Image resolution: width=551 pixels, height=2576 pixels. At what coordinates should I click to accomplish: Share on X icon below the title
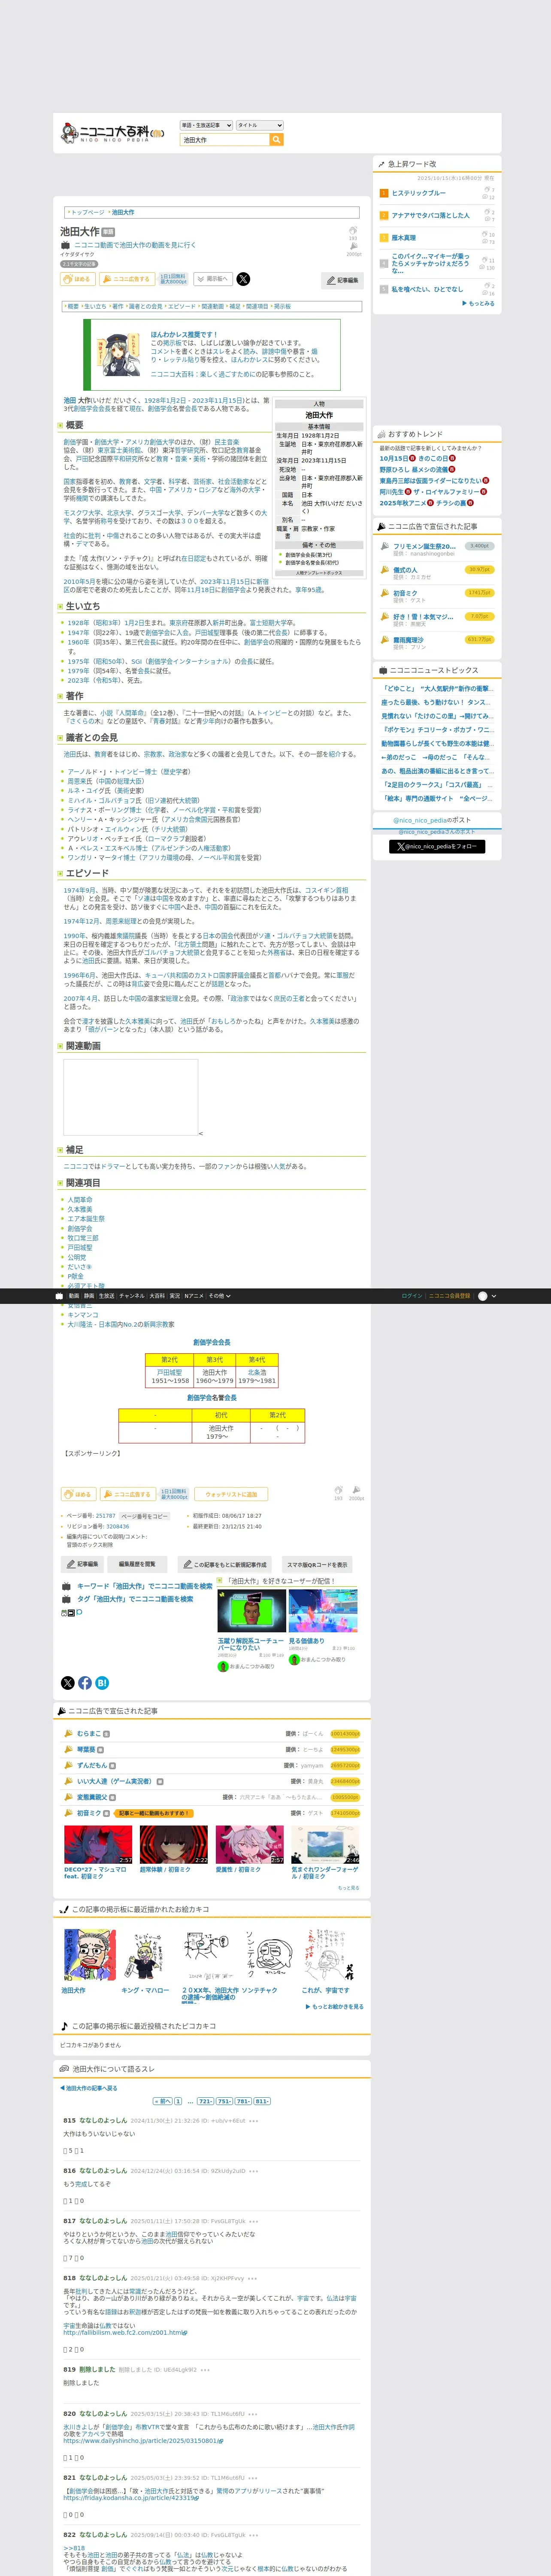tap(243, 279)
